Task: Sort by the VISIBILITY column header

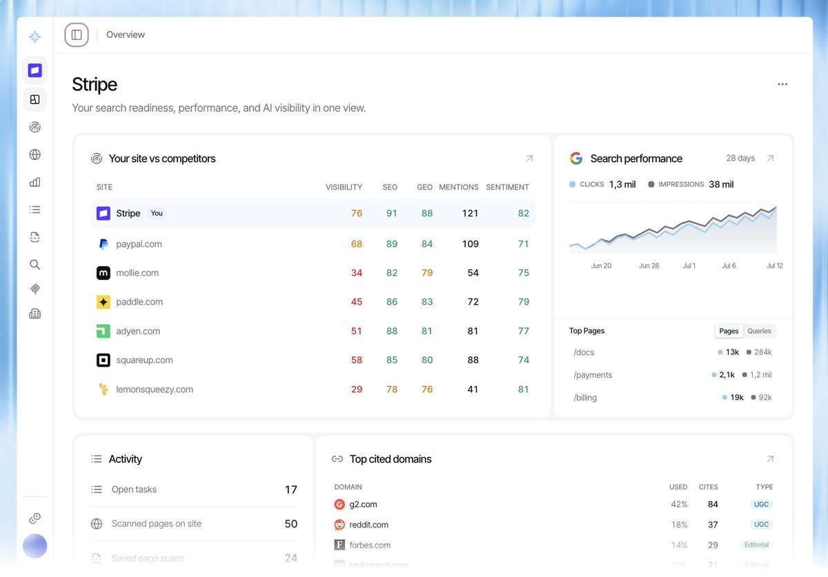Action: pyautogui.click(x=344, y=187)
